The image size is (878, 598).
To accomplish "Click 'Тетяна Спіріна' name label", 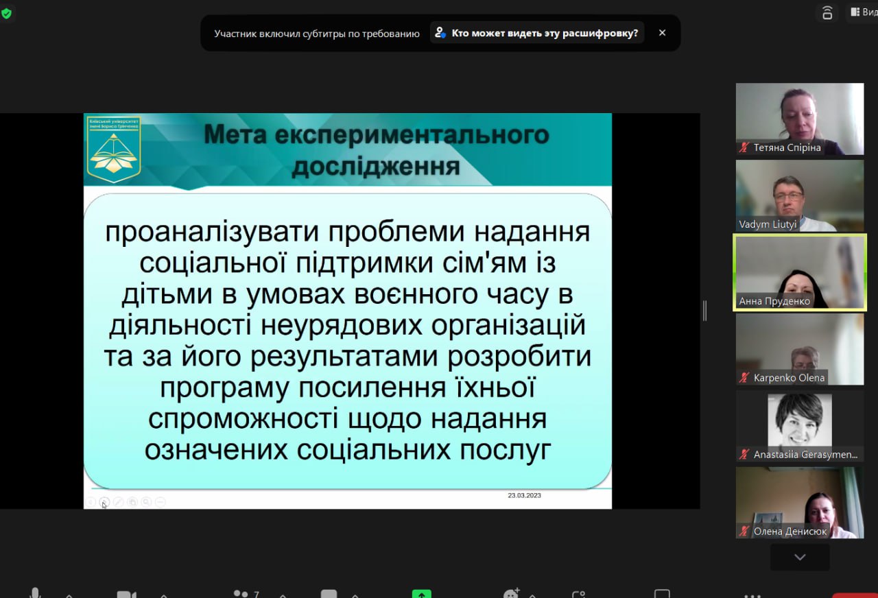I will 787,147.
